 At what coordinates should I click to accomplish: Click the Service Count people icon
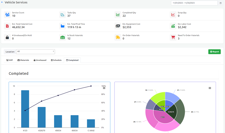[x=7, y=15]
